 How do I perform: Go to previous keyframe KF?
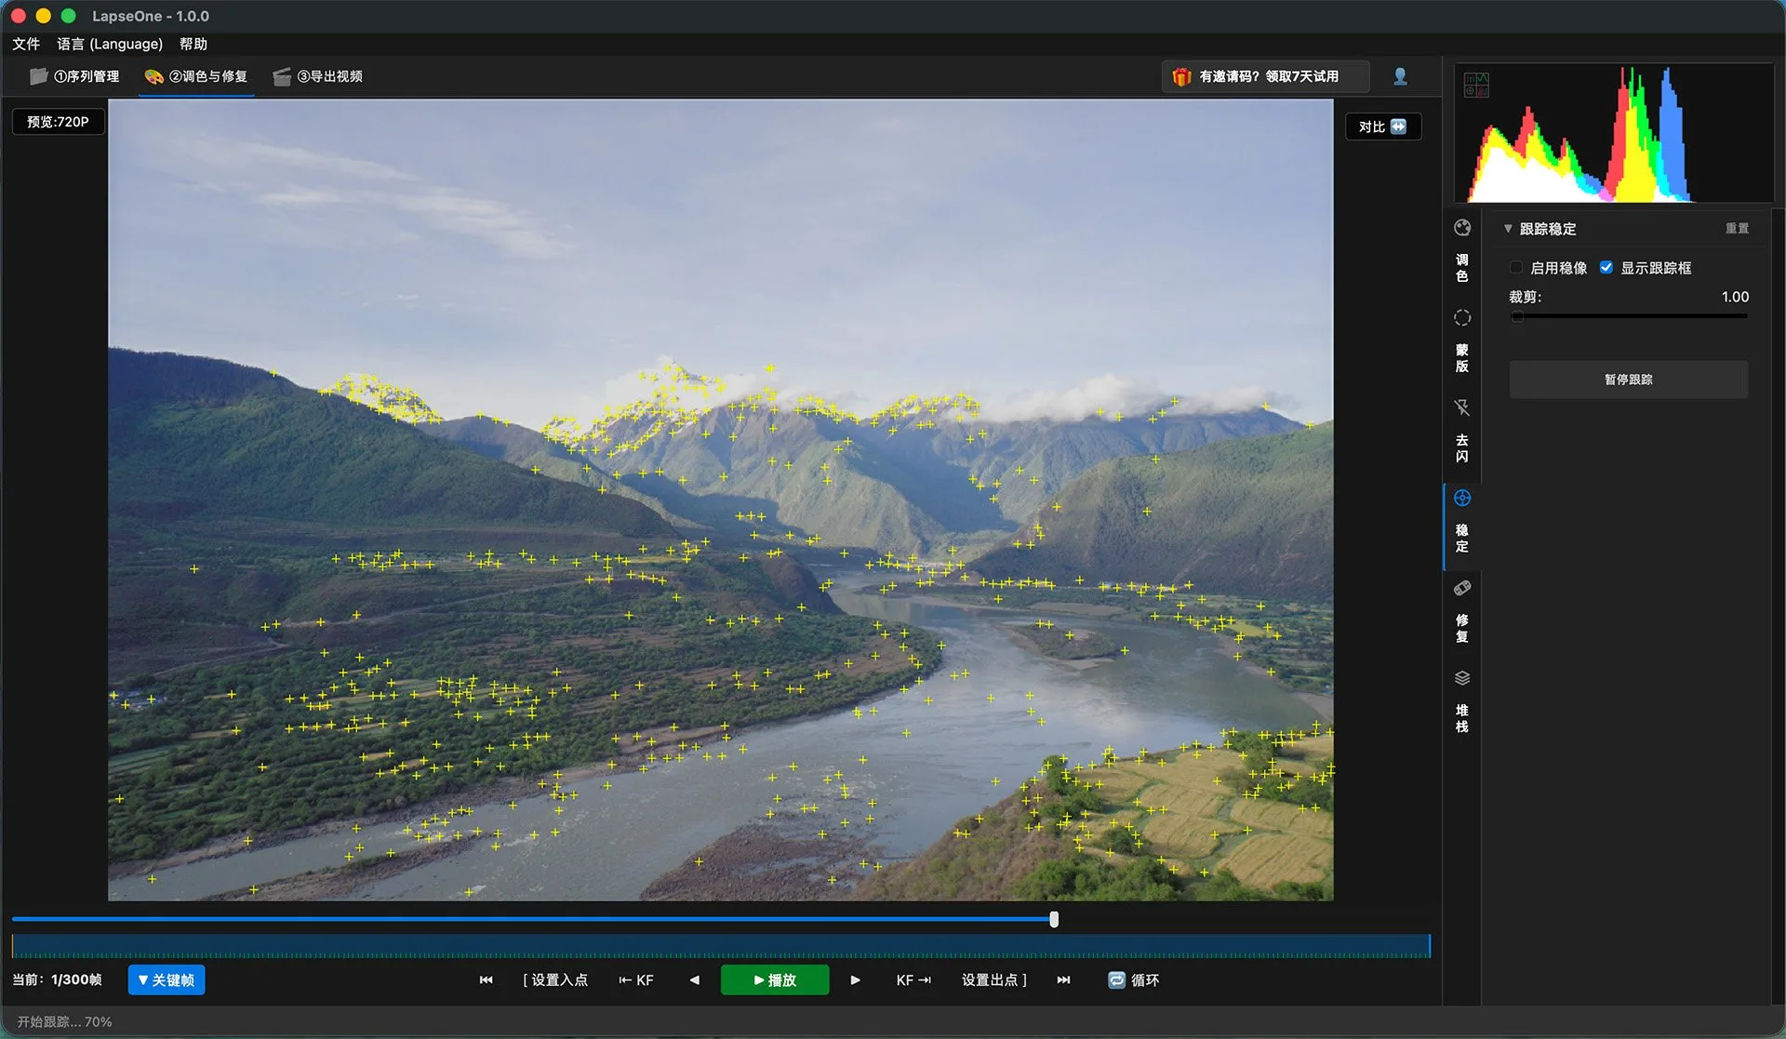(636, 979)
